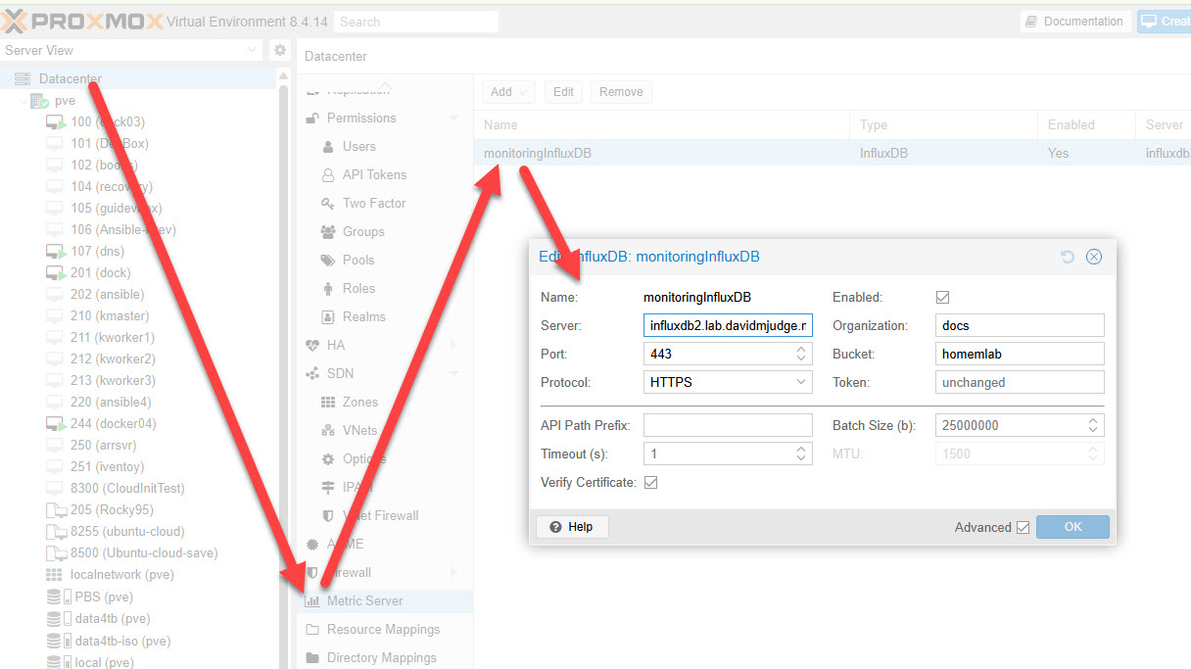Untick the Verify Certificate checkbox
Viewport: 1191px width, 669px height.
click(650, 483)
